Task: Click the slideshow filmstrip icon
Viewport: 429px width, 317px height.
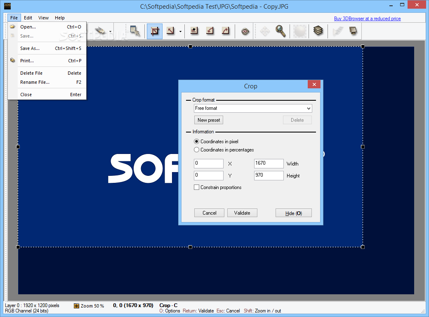Action: coord(337,31)
